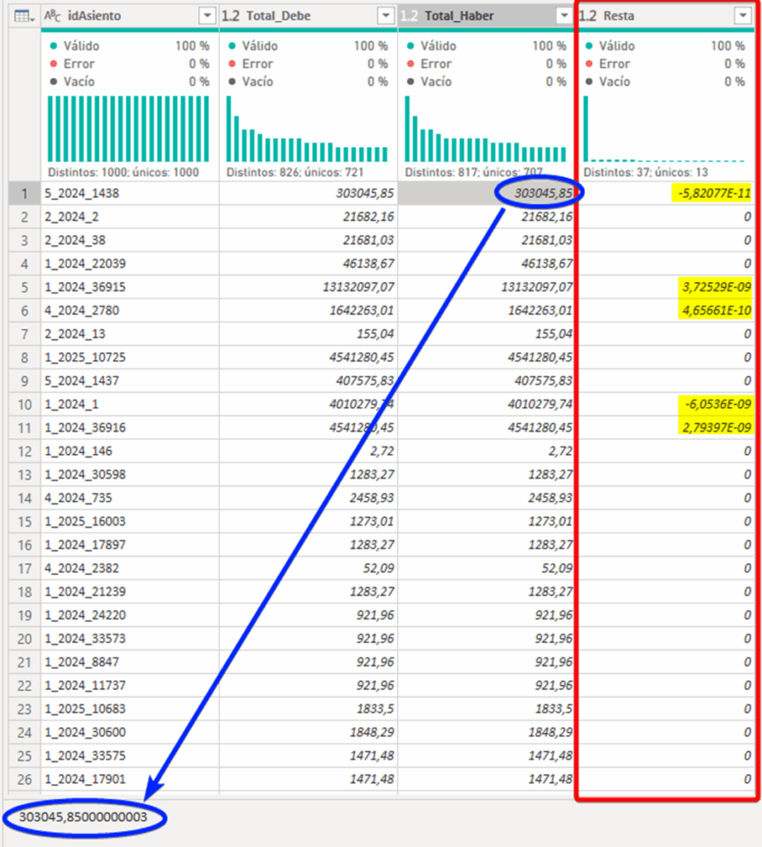Click idAsiento cell 4_2024_2780
762x847 pixels.
point(130,311)
